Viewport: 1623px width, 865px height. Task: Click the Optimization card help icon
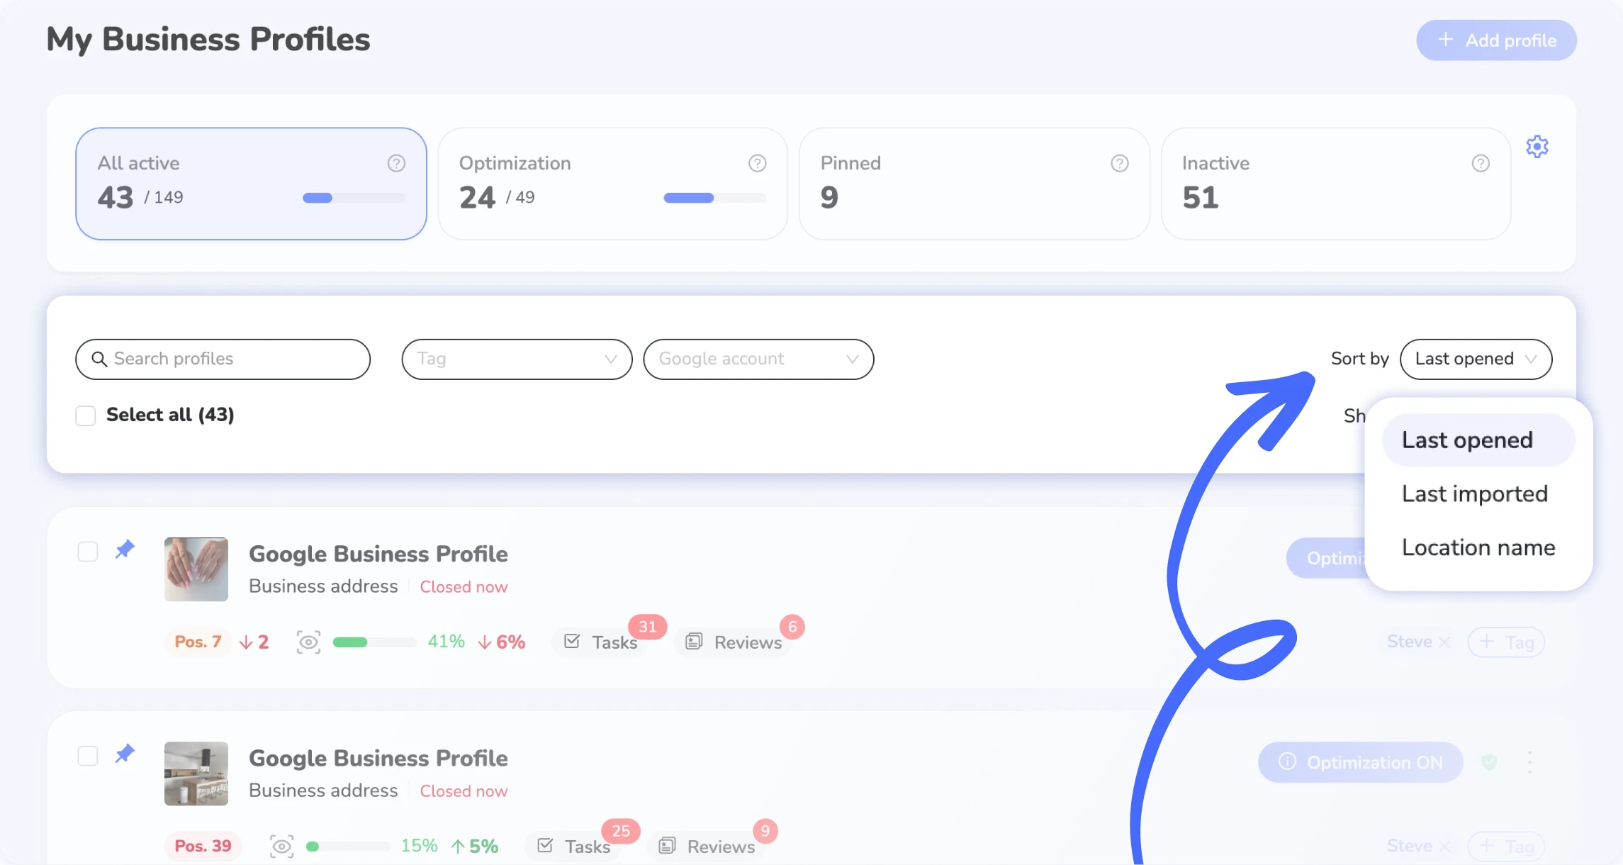757,164
